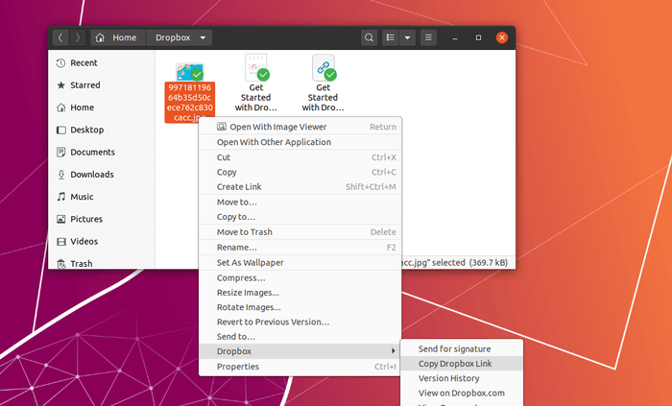
Task: Choose Send to… in the context menu
Action: 300,337
